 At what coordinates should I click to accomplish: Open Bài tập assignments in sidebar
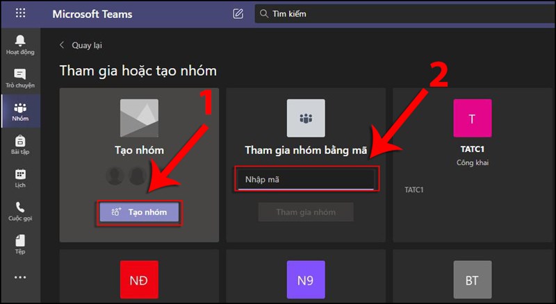20,144
